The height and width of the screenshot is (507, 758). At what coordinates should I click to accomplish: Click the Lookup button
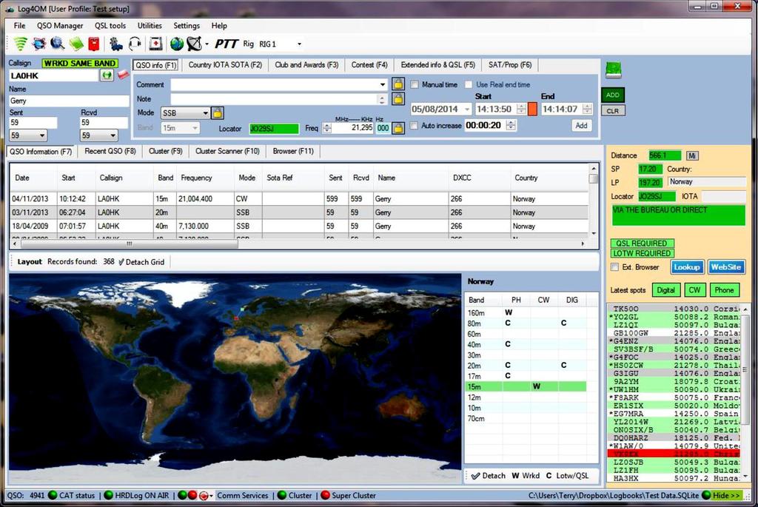coord(686,266)
